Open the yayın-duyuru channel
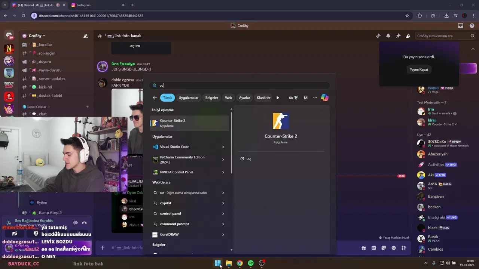This screenshot has width=479, height=269. point(45,70)
